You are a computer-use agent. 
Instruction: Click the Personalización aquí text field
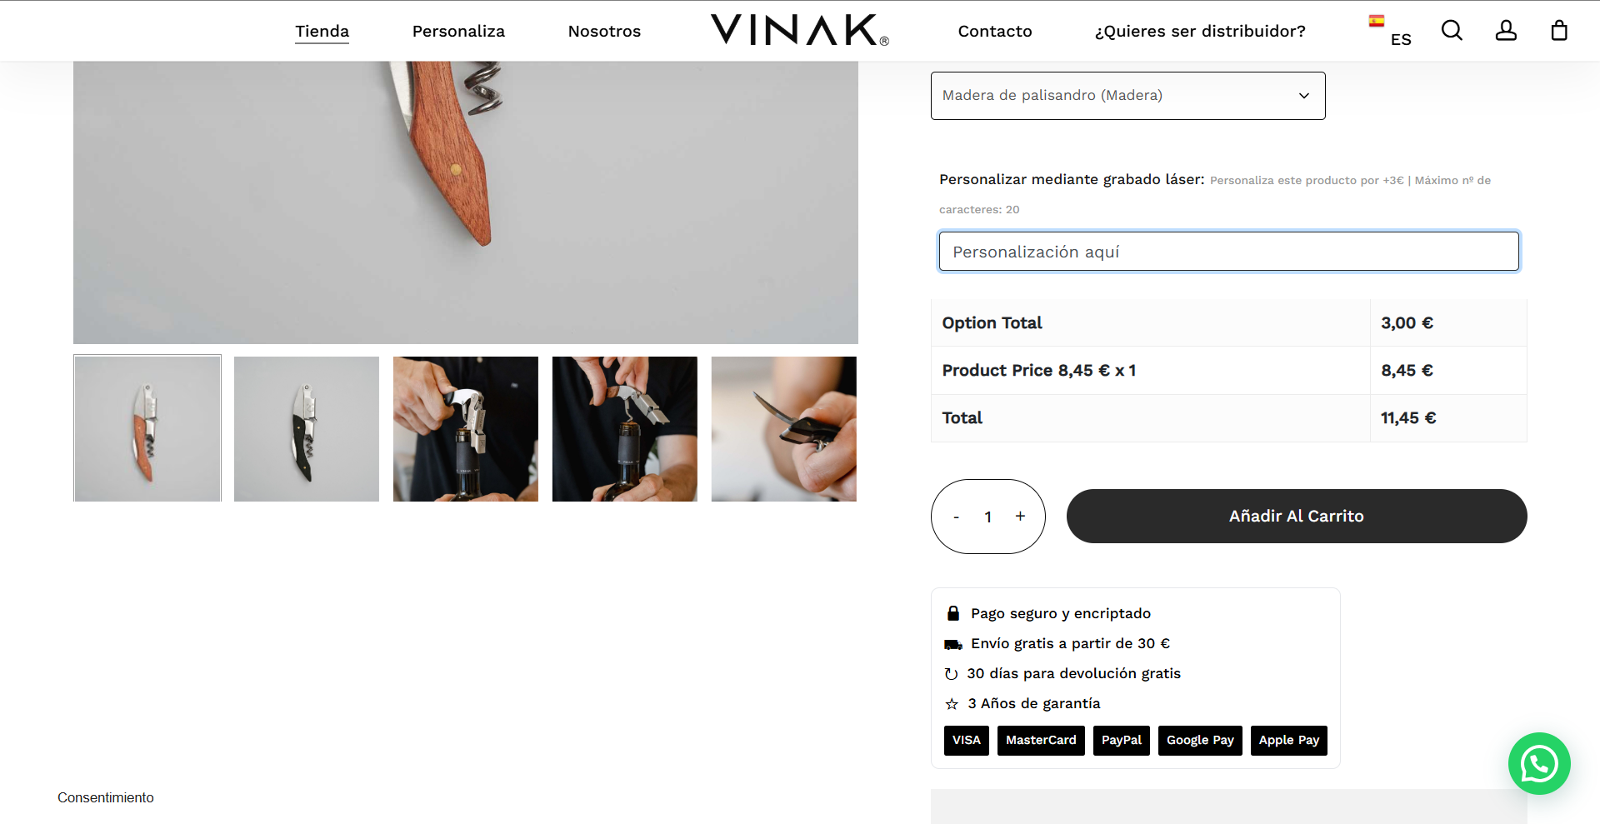(x=1228, y=252)
